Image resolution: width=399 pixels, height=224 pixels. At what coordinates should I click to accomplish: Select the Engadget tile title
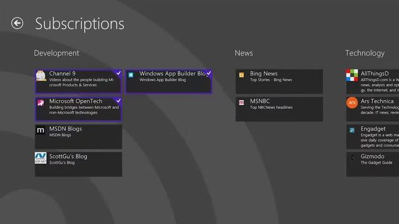(x=373, y=129)
